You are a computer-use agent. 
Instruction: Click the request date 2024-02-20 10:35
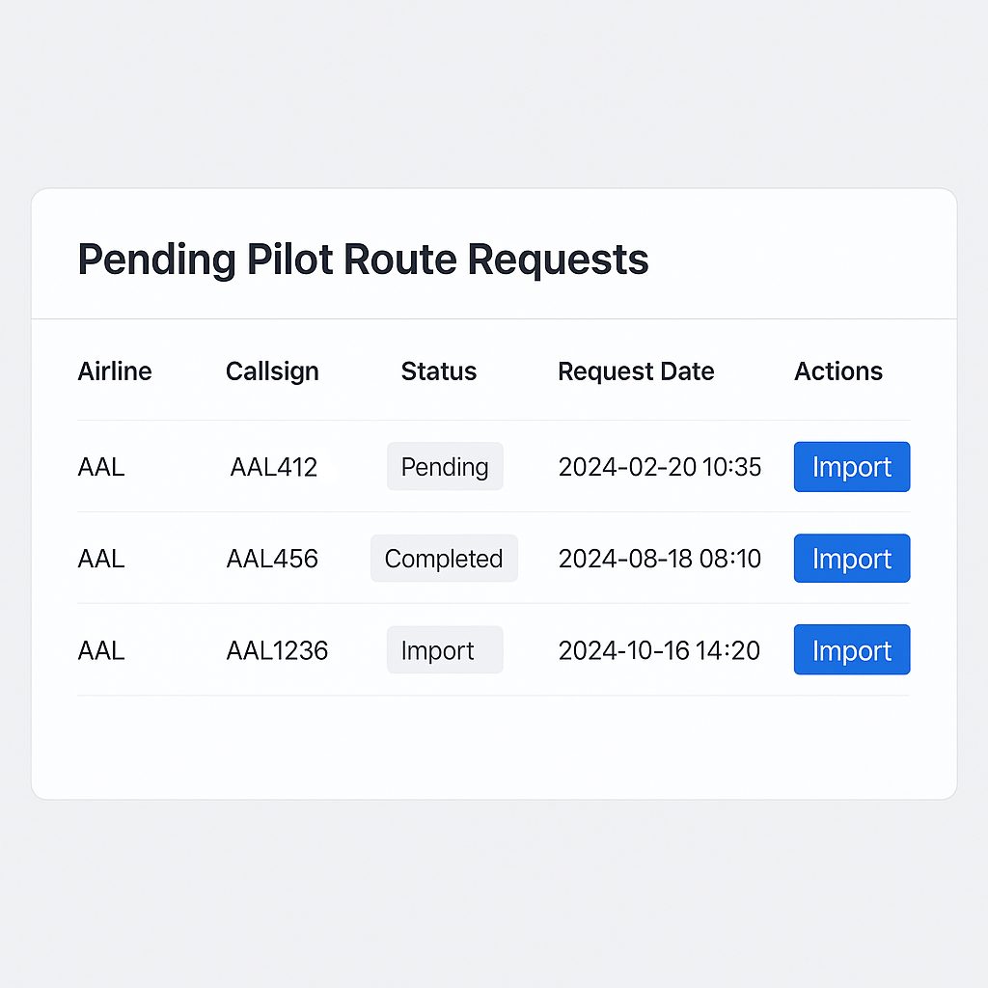point(659,468)
